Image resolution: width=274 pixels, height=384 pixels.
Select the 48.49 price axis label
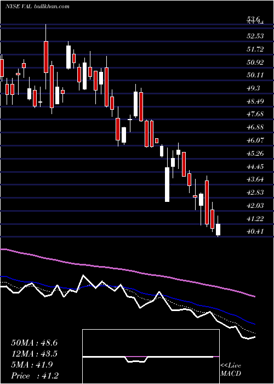tap(255, 101)
